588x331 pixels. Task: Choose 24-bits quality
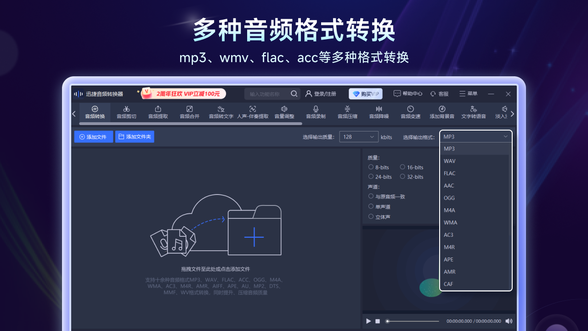click(x=380, y=177)
